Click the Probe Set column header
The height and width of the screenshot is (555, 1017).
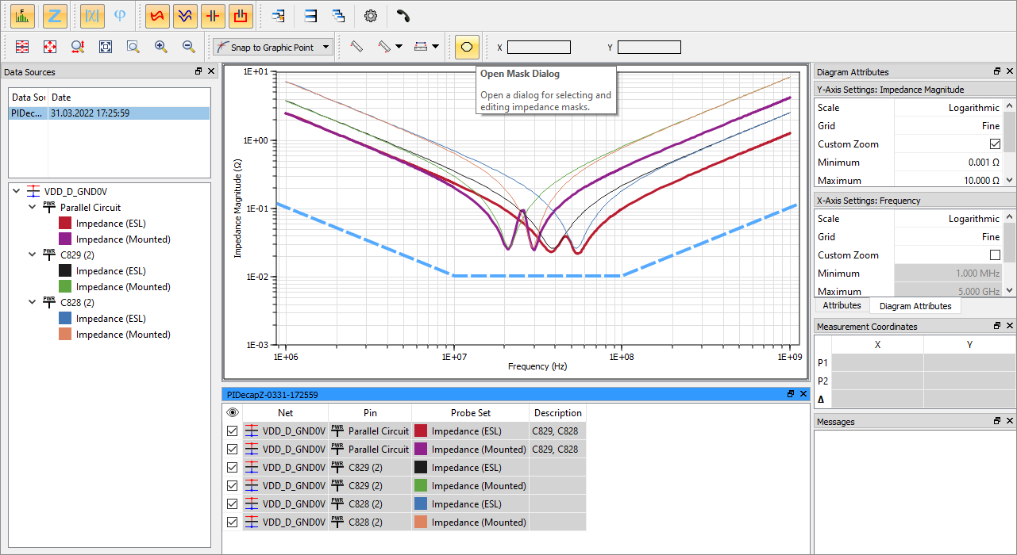(470, 413)
